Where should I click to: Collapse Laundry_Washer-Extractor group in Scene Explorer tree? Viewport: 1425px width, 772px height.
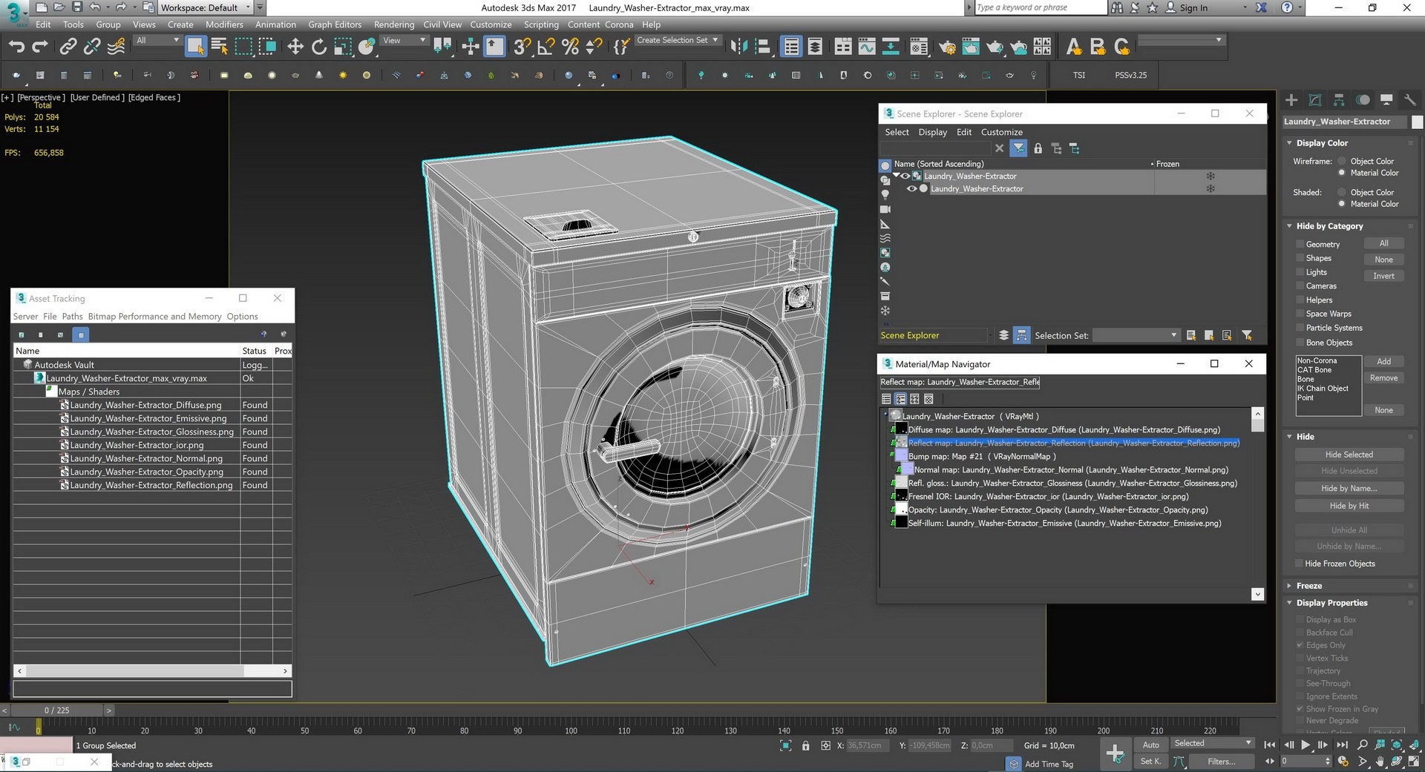896,176
